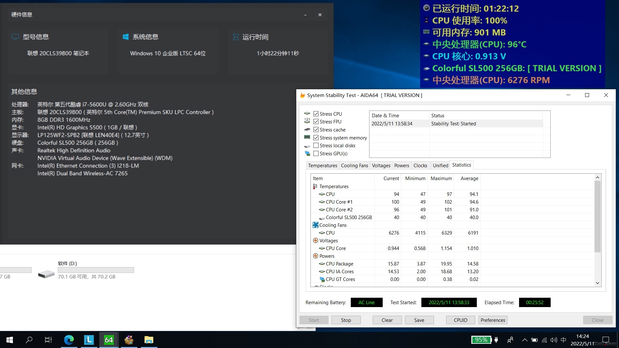Open Task View from the taskbar
619x348 pixels.
click(48, 340)
